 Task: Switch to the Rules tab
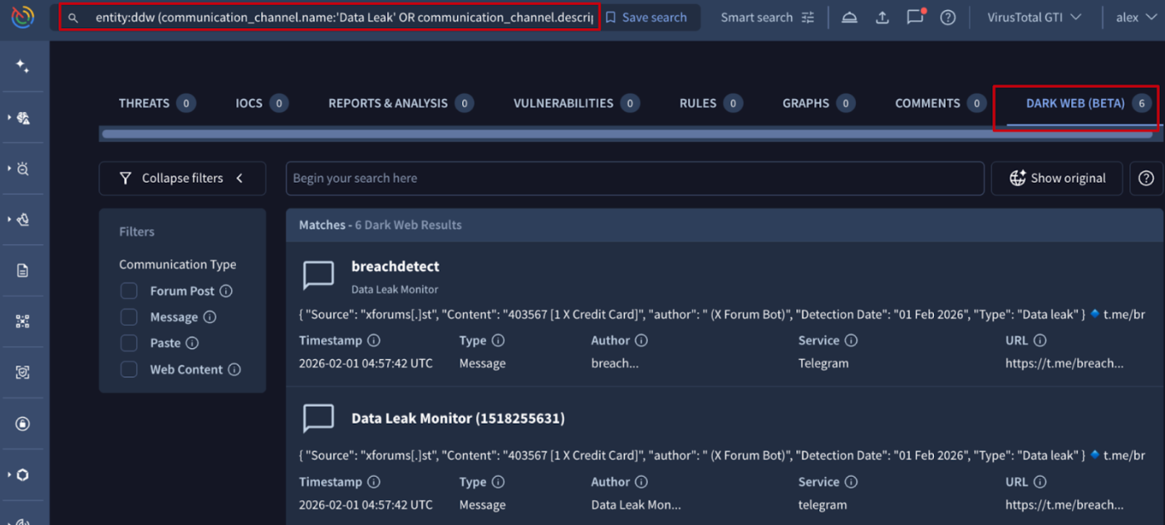click(710, 103)
